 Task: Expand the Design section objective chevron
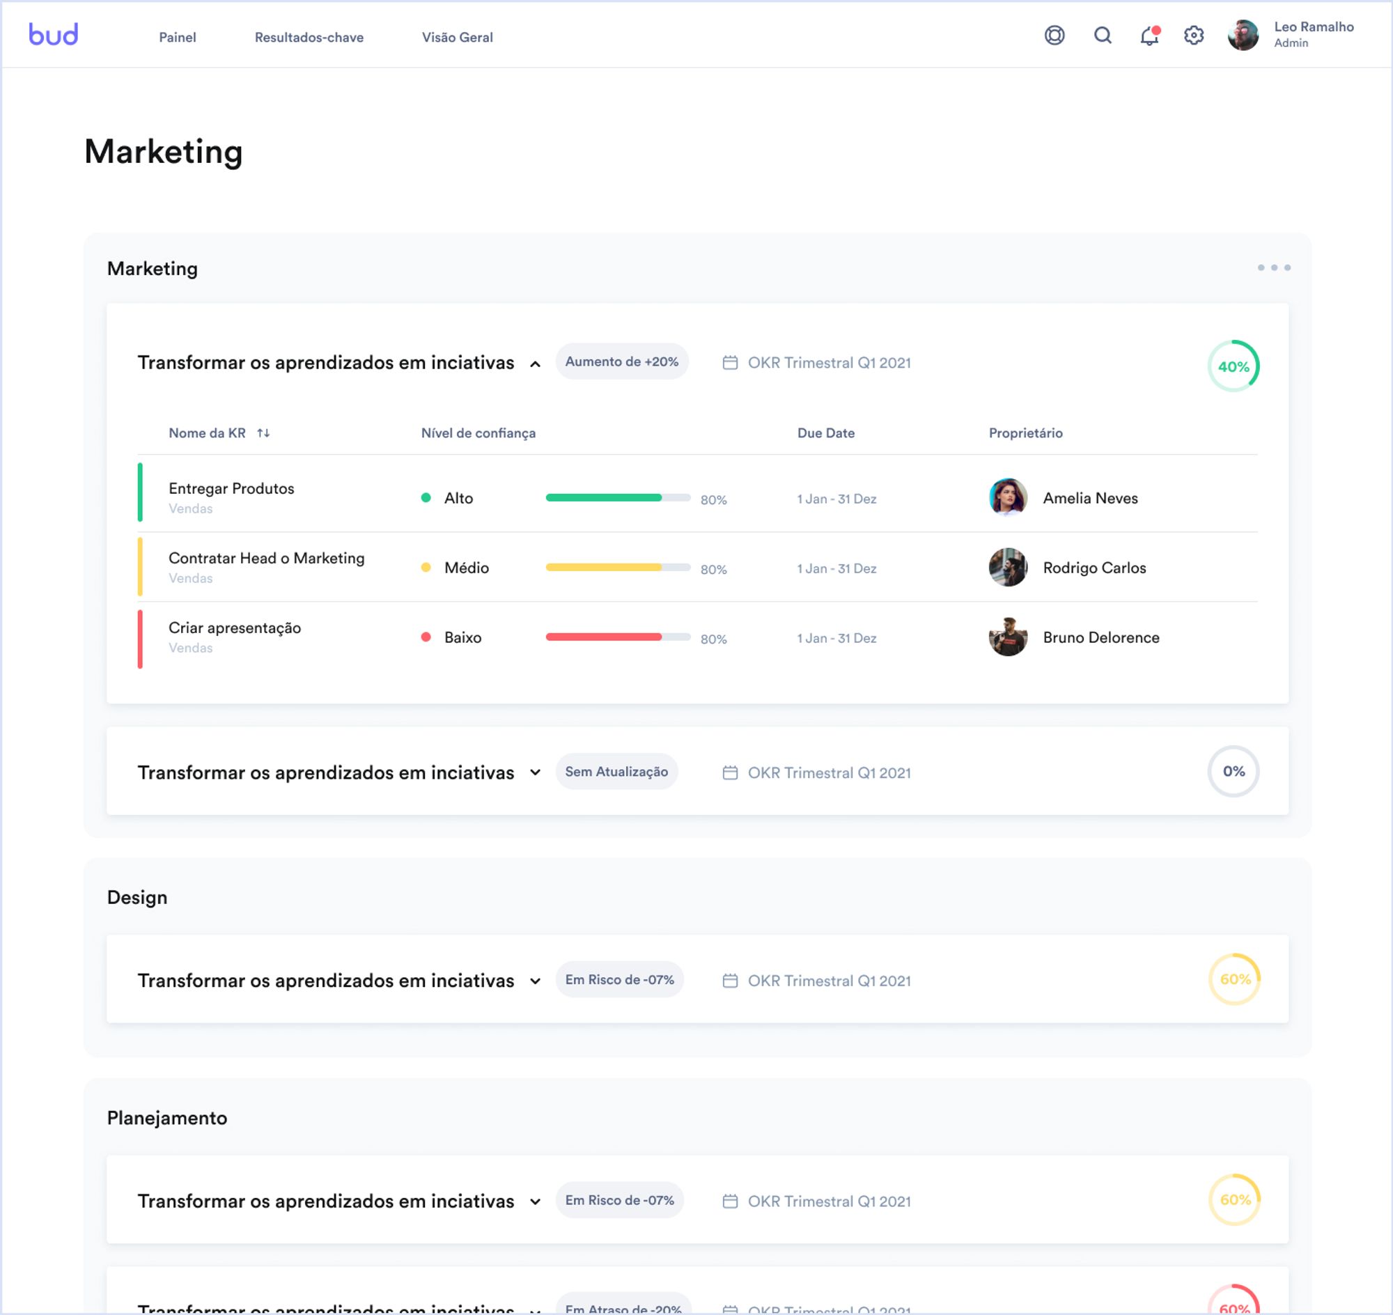coord(535,981)
